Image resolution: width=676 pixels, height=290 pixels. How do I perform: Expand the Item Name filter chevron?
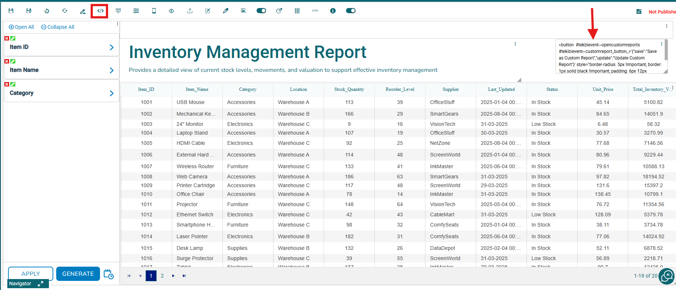click(112, 70)
